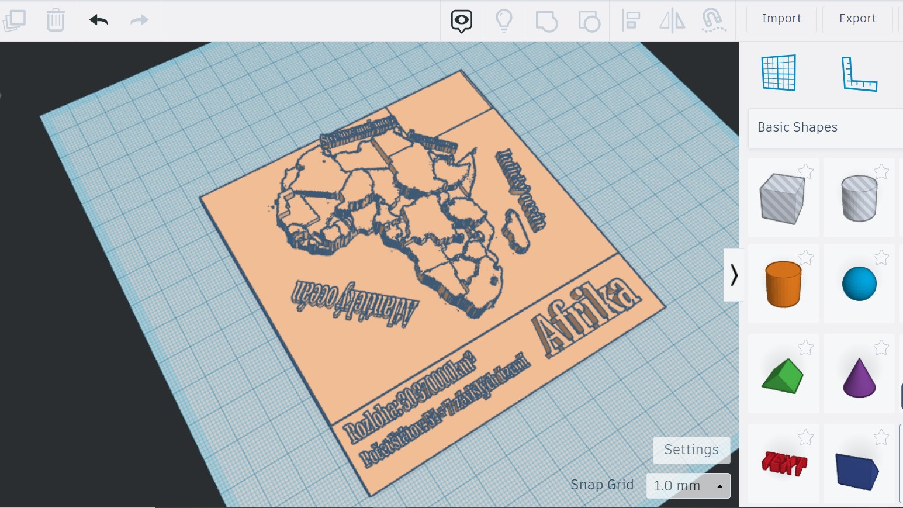Undo the last action

(99, 20)
